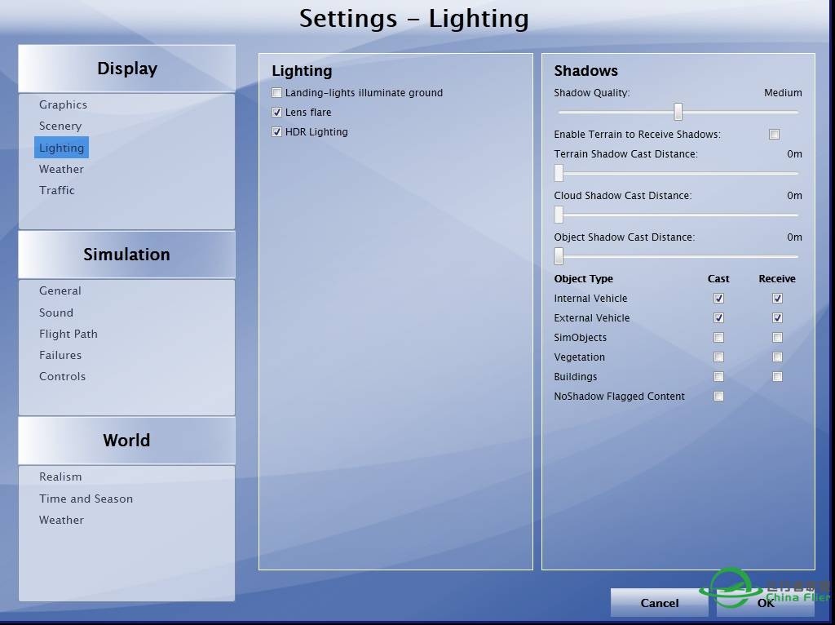Open Traffic settings under Display

(57, 190)
